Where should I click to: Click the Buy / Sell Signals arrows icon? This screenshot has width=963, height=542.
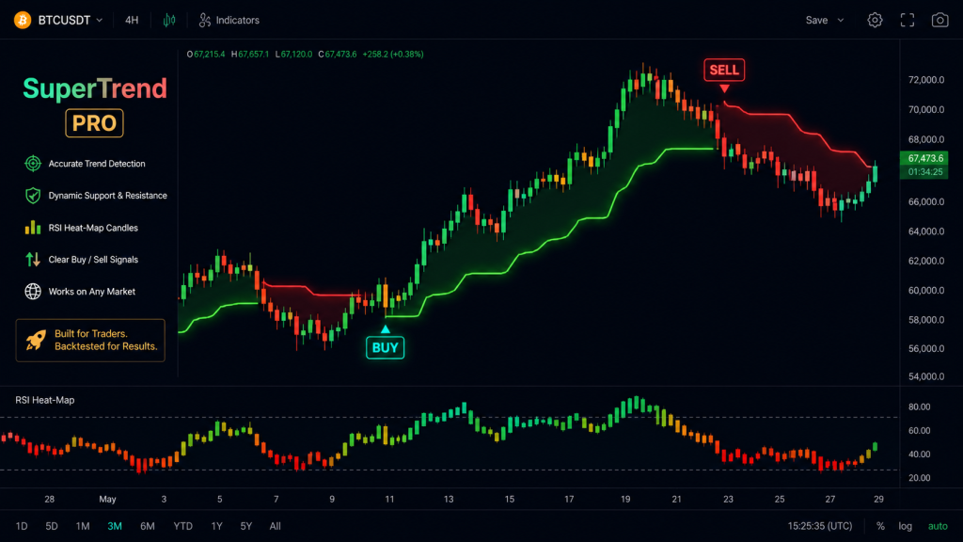33,260
